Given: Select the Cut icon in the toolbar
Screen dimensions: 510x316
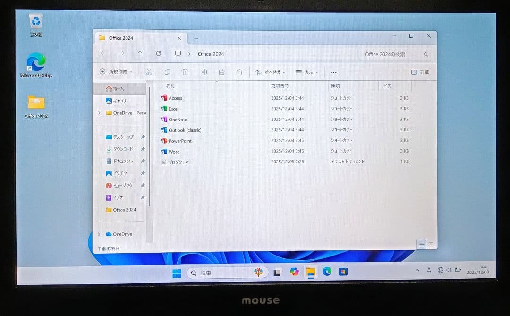Looking at the screenshot, I should coord(149,72).
